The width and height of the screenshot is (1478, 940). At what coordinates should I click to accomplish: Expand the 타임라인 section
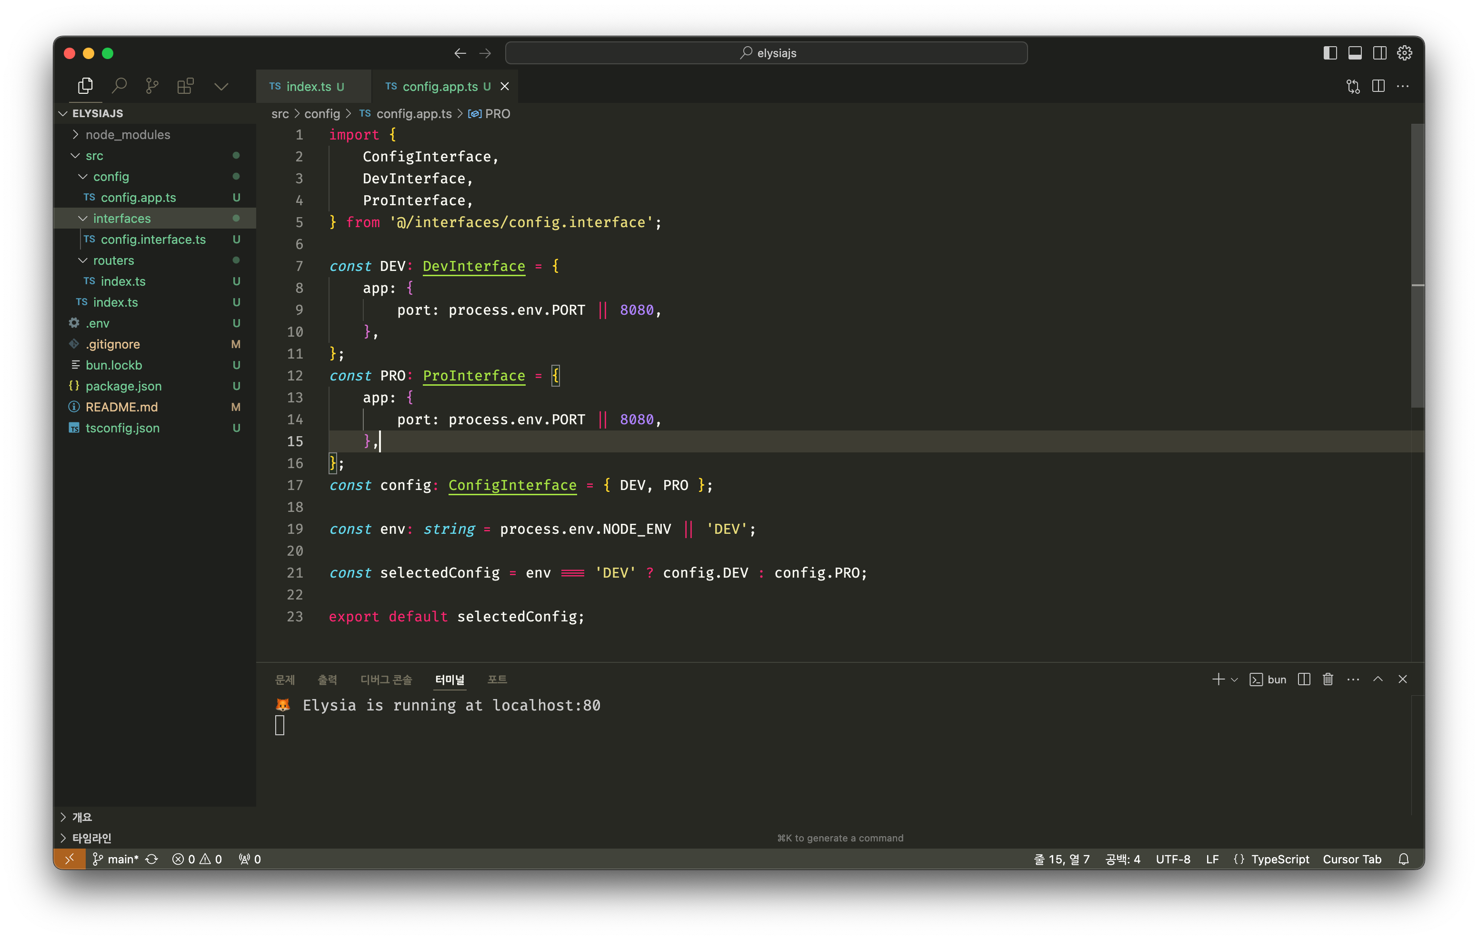[x=91, y=838]
